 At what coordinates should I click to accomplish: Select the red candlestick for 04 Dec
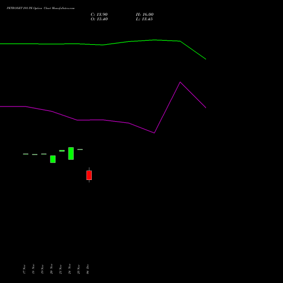pos(89,175)
